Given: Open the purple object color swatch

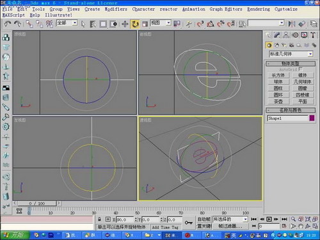Looking at the screenshot, I should click(312, 118).
